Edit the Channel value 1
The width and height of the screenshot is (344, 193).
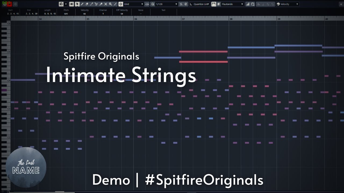coord(103,14)
